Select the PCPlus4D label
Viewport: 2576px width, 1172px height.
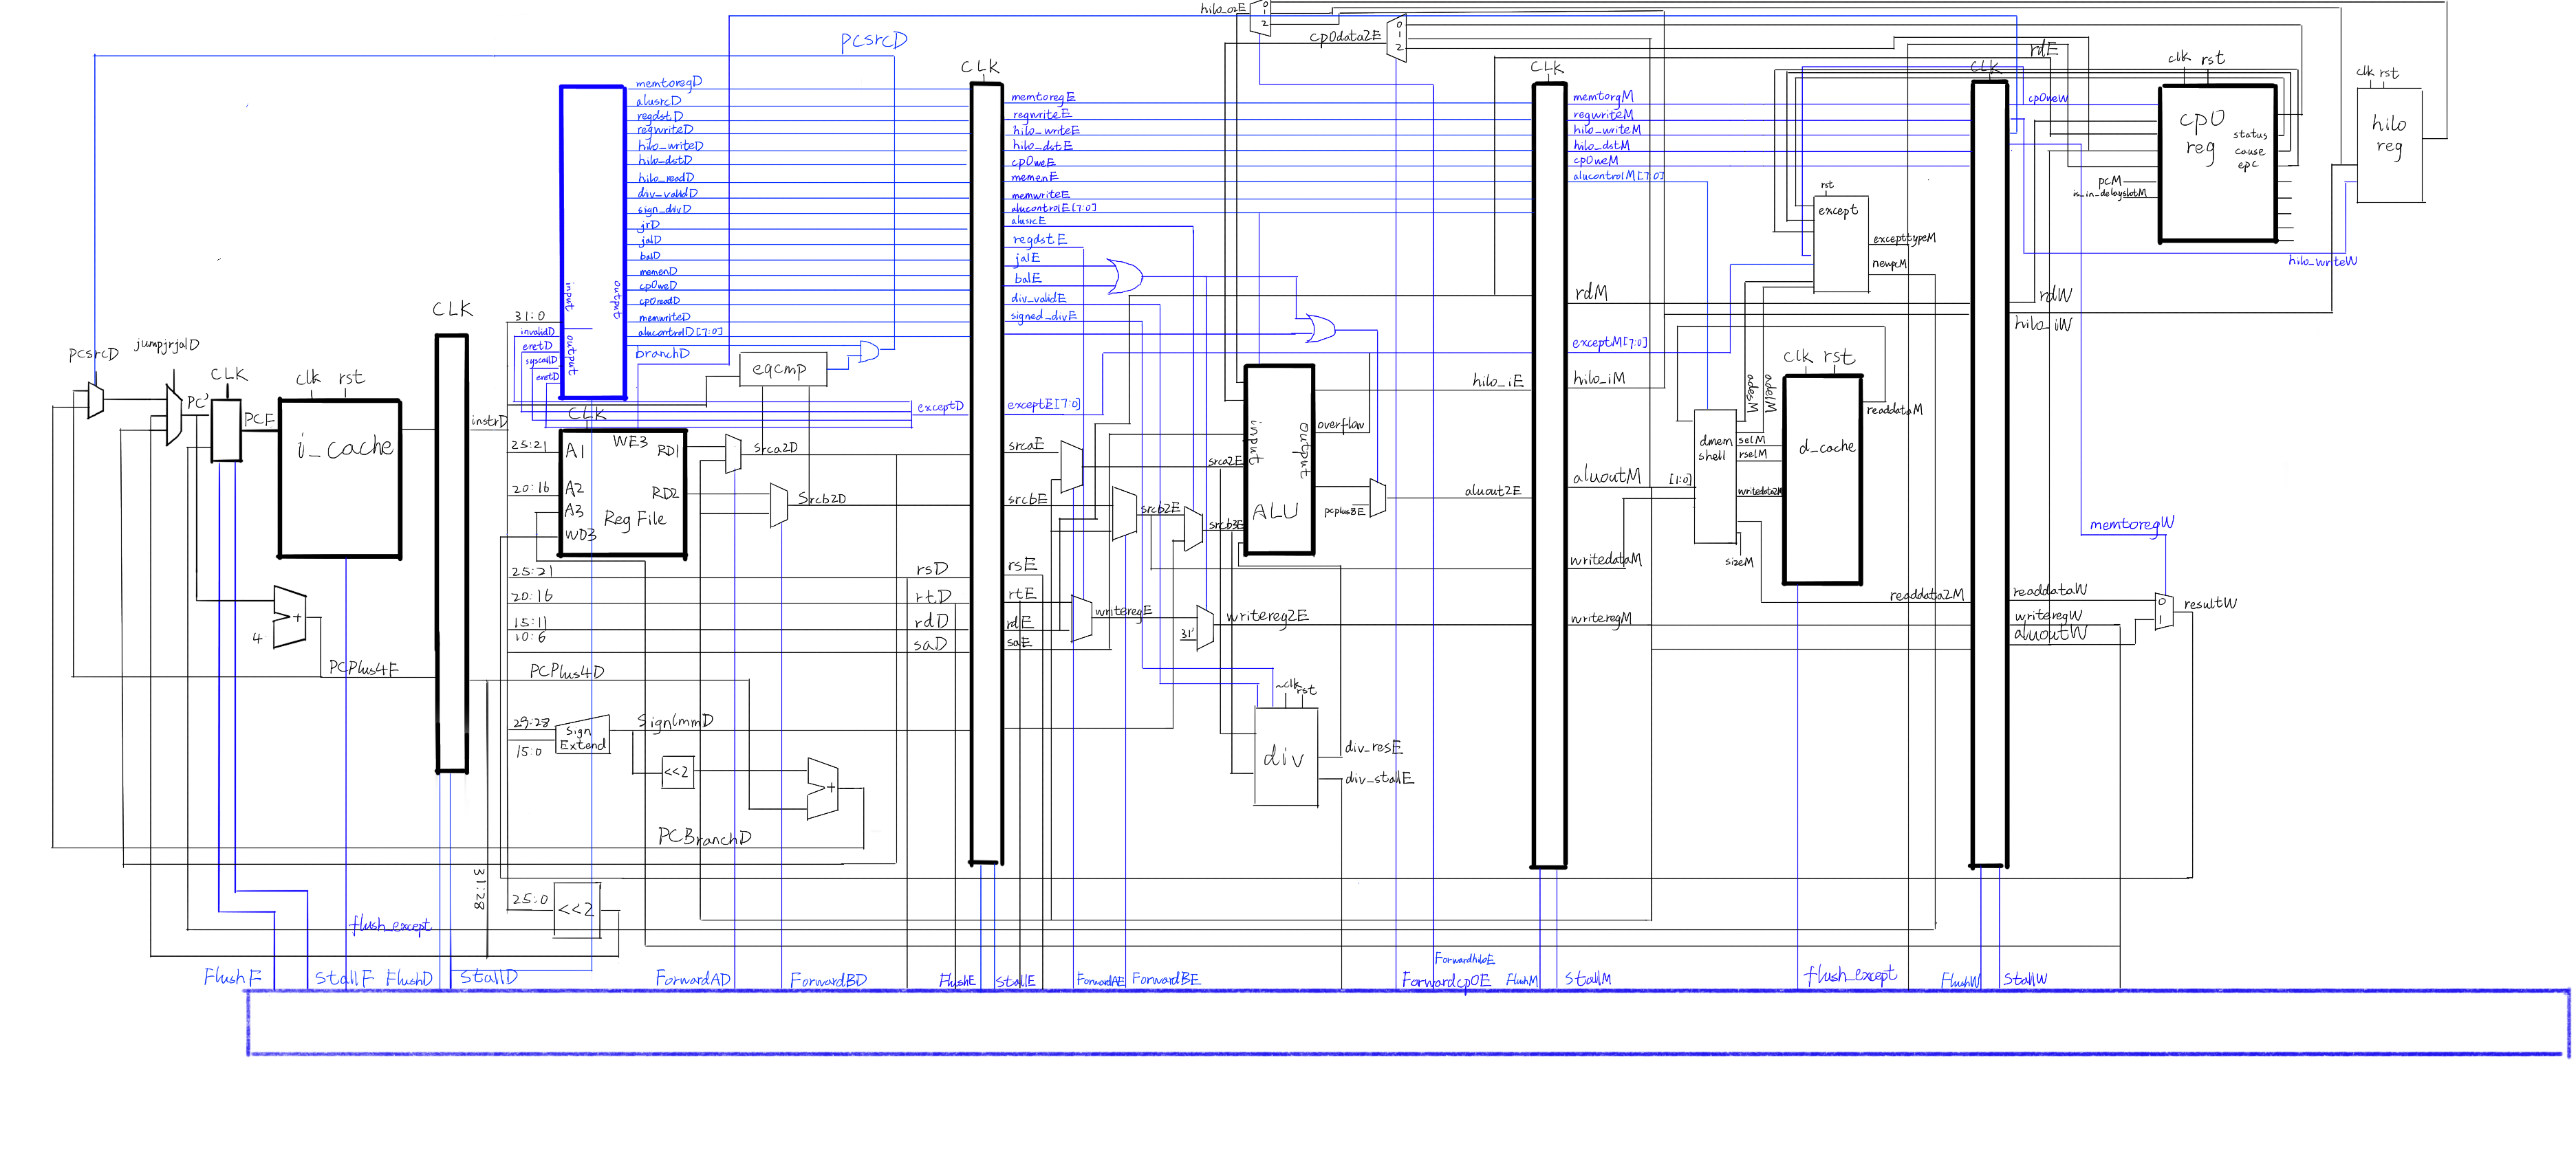567,672
